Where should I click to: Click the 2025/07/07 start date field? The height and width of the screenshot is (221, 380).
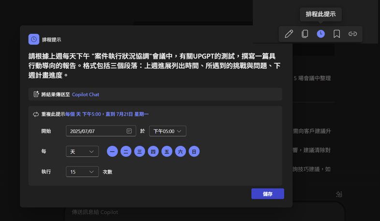tap(101, 131)
